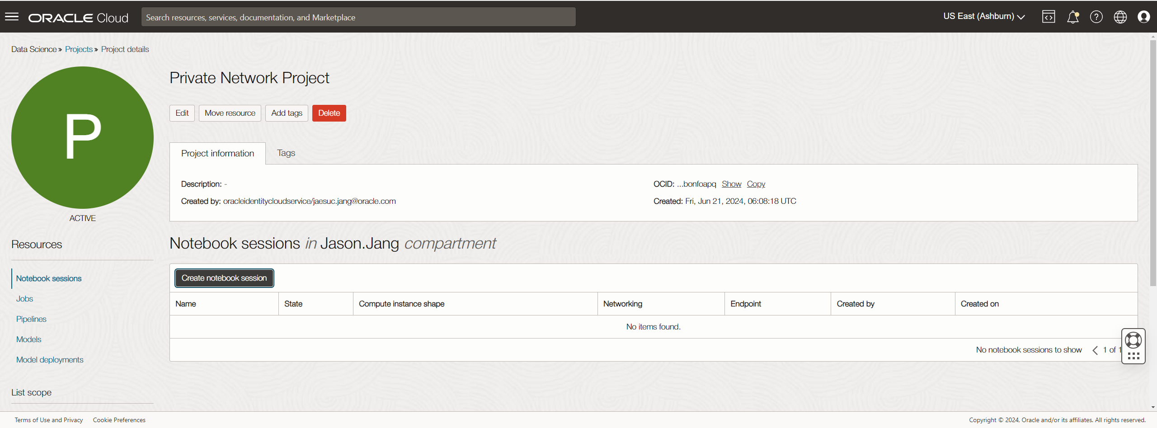Click the creator email address text
This screenshot has width=1157, height=428.
pos(310,201)
